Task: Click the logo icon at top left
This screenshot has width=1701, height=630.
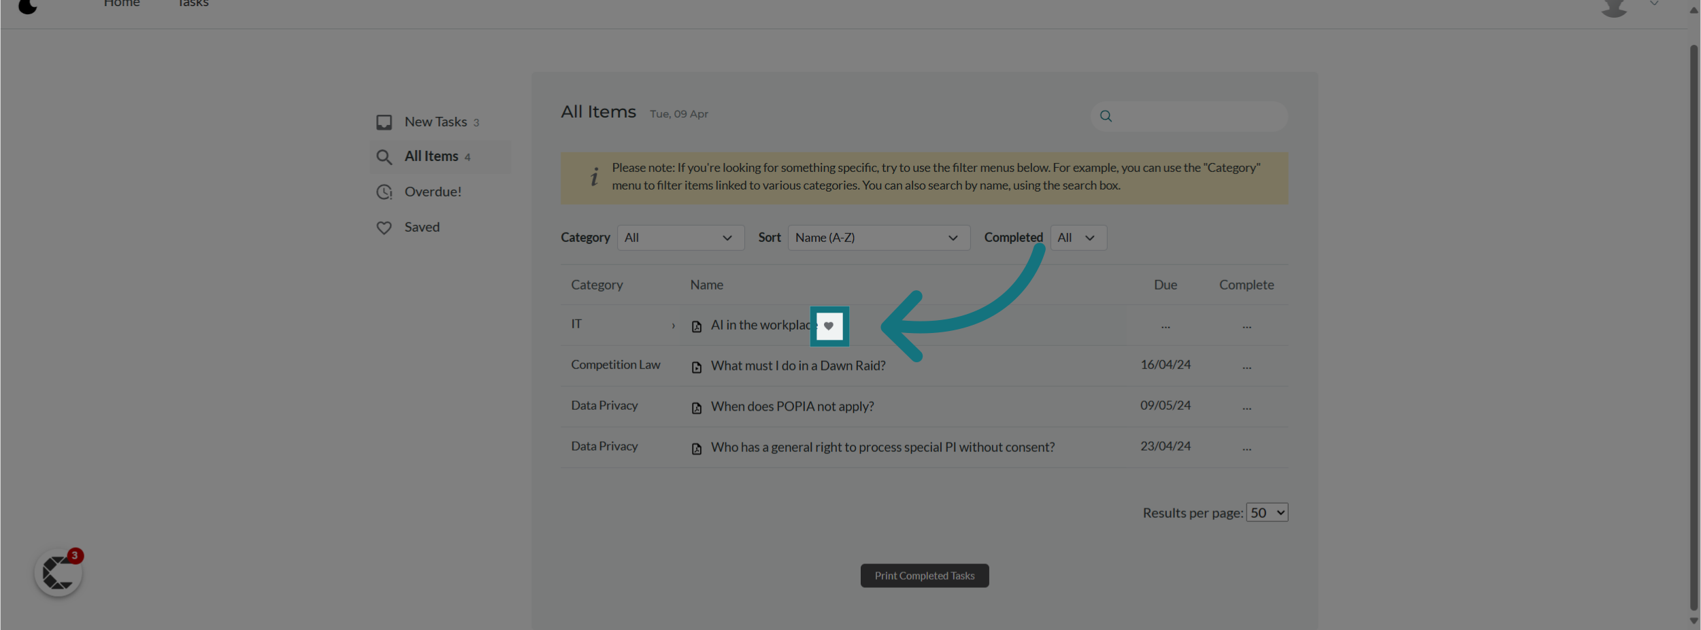Action: point(27,6)
